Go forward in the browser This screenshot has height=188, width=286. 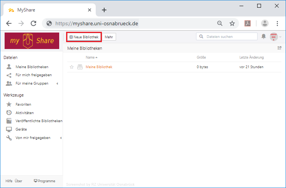click(x=21, y=23)
